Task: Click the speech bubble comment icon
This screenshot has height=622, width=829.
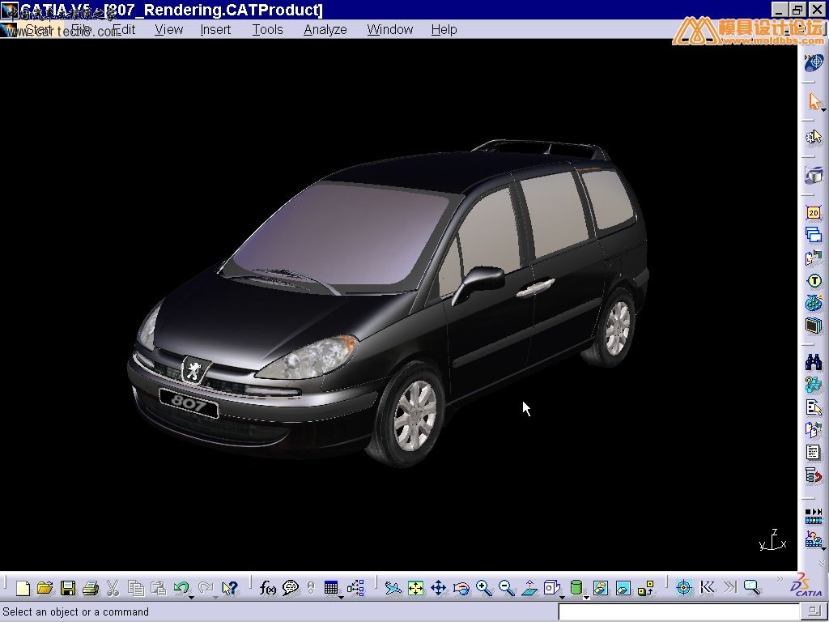Action: (x=291, y=588)
